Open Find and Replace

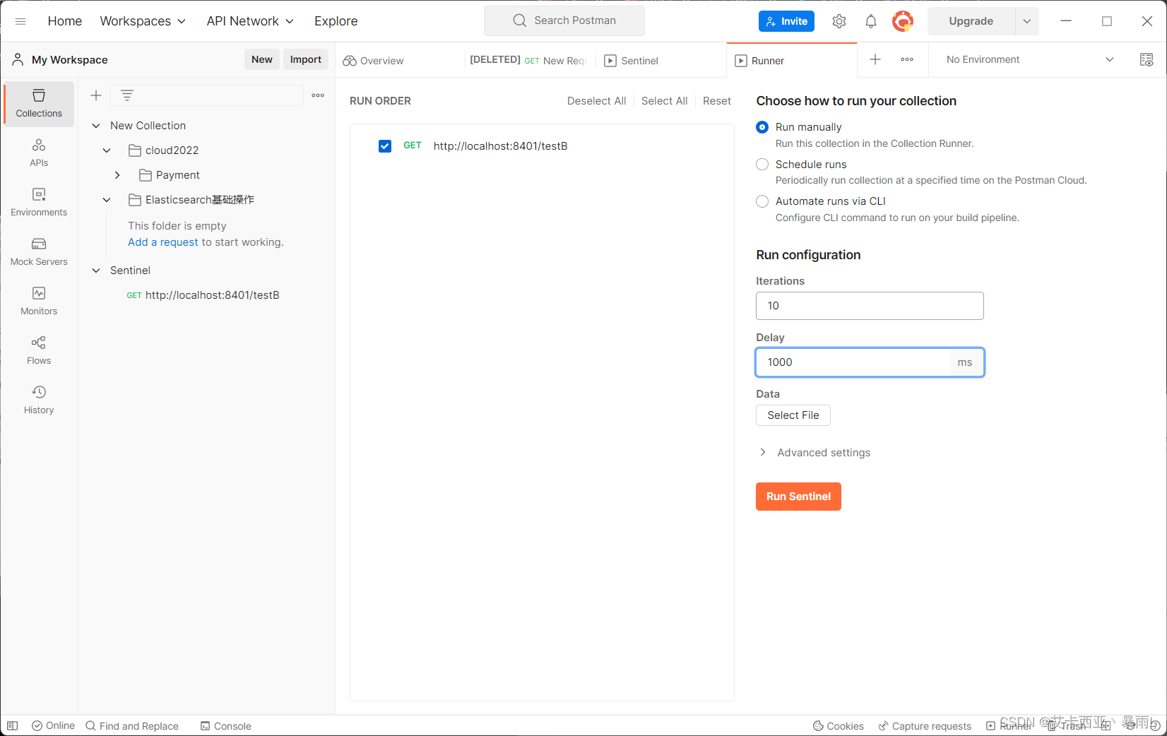point(132,725)
